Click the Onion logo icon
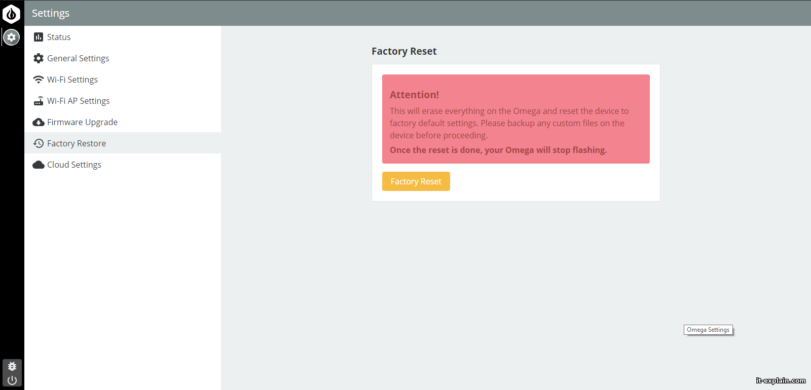Image resolution: width=811 pixels, height=390 pixels. (x=11, y=14)
